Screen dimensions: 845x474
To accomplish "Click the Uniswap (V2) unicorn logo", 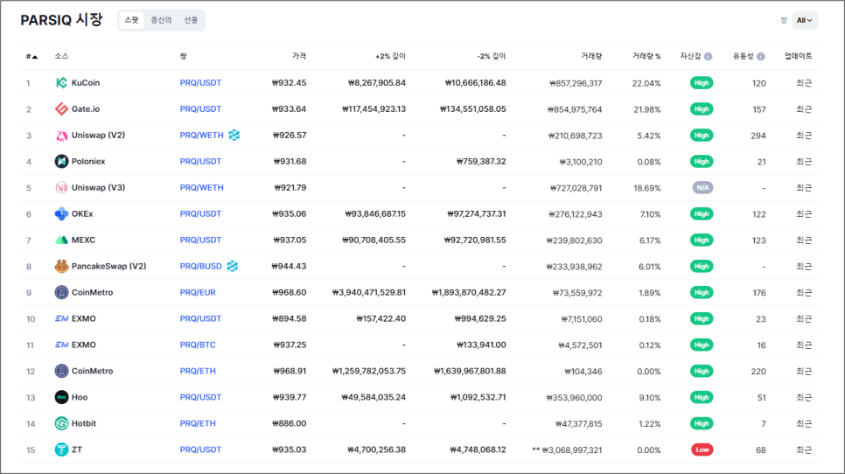I will click(x=61, y=136).
